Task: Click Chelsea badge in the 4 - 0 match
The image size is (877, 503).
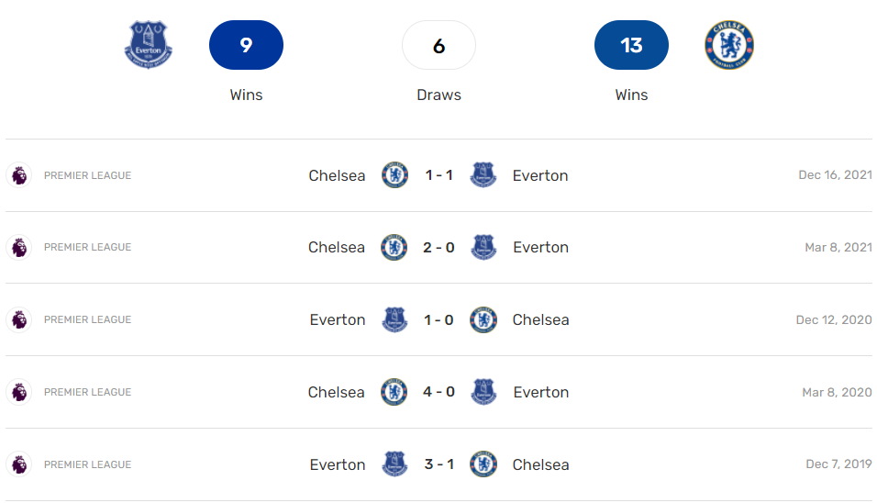Action: (x=394, y=392)
